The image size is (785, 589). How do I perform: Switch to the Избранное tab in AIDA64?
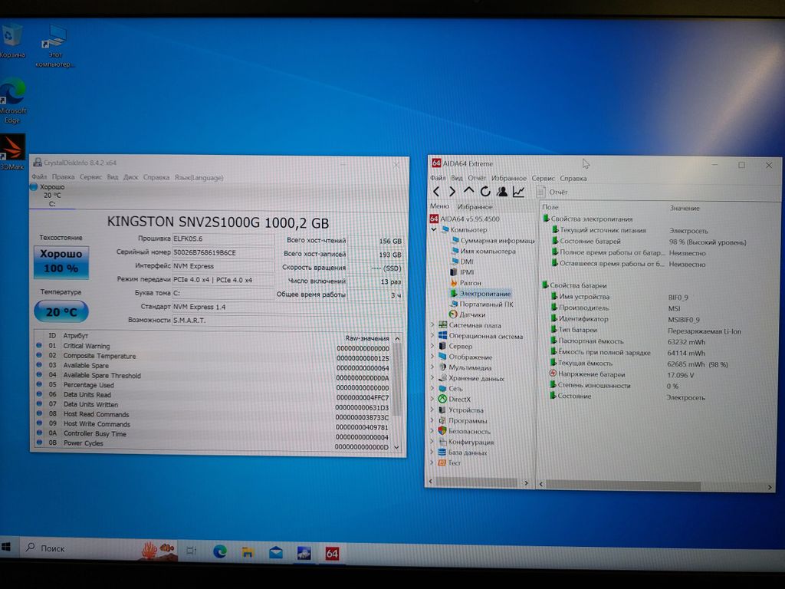pos(475,207)
